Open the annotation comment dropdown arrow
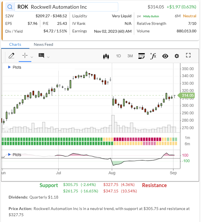 (x=48, y=57)
